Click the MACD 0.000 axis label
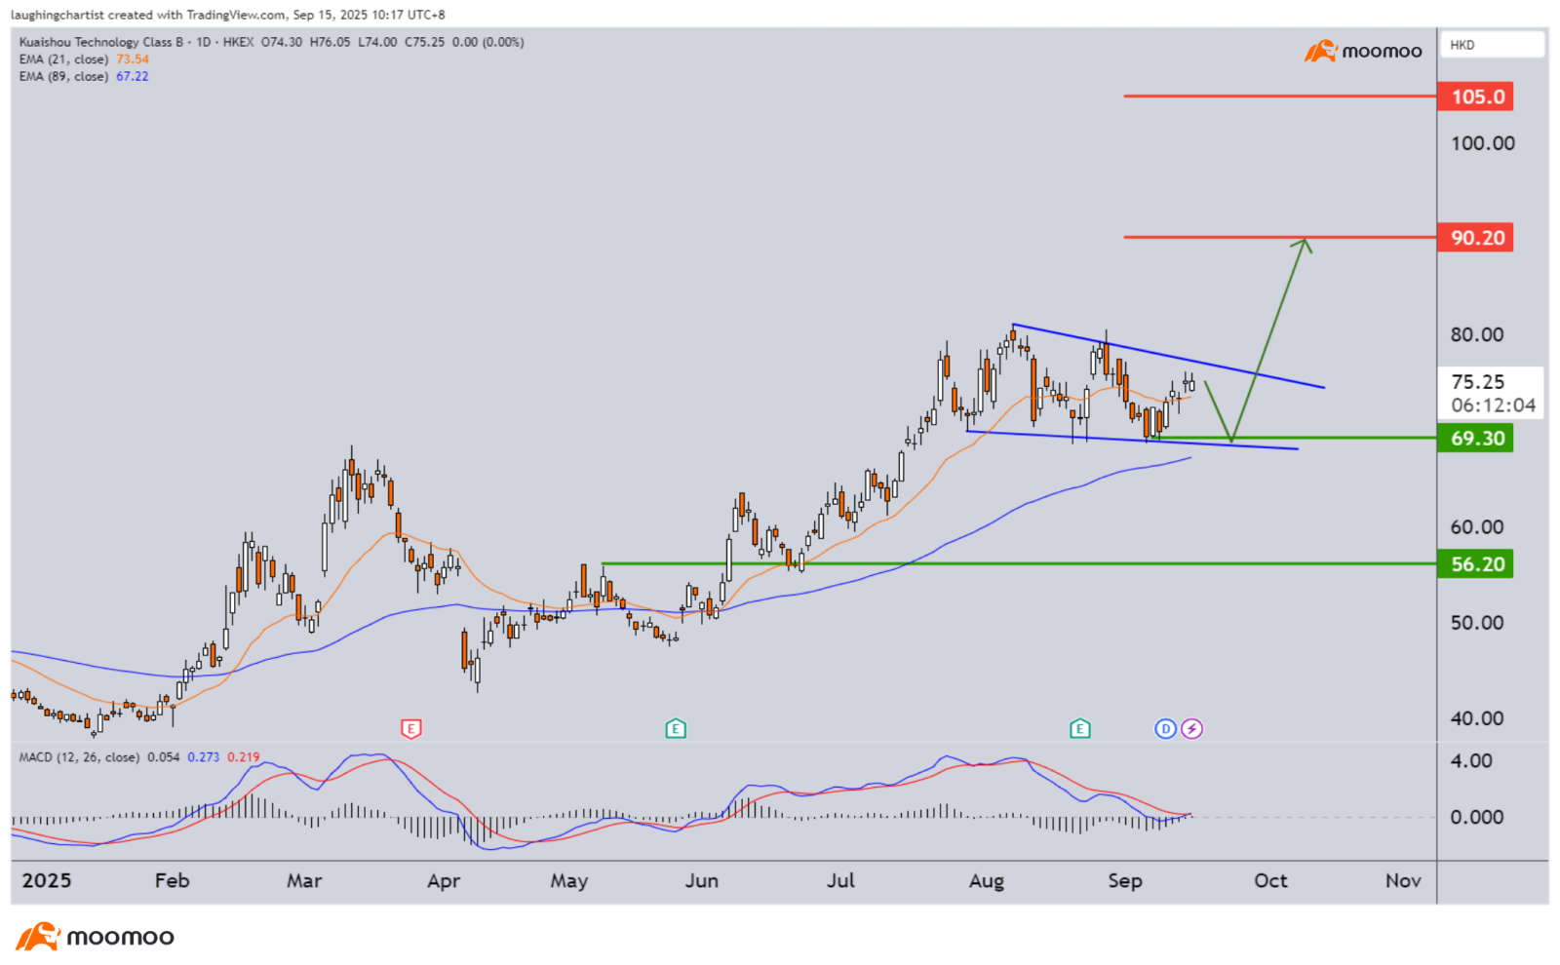 coord(1476,817)
